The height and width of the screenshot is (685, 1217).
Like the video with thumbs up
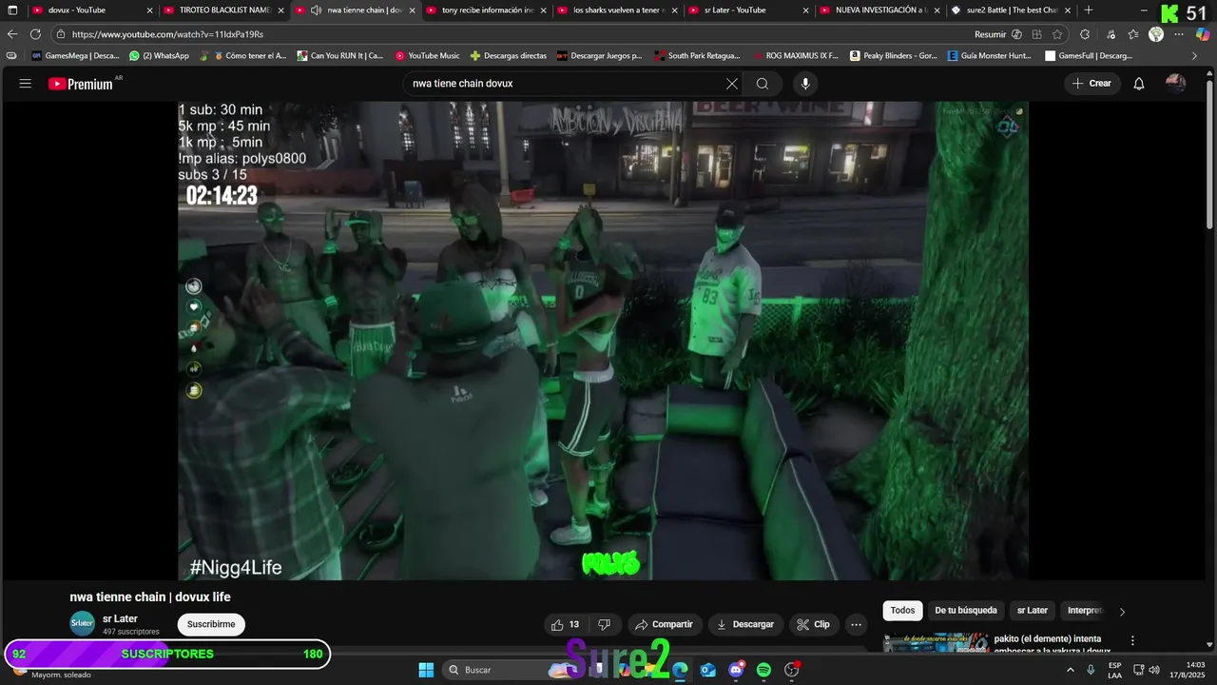565,624
